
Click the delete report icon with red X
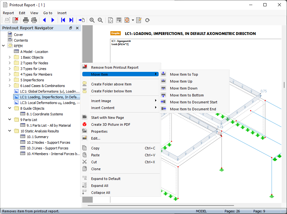tap(15, 20)
